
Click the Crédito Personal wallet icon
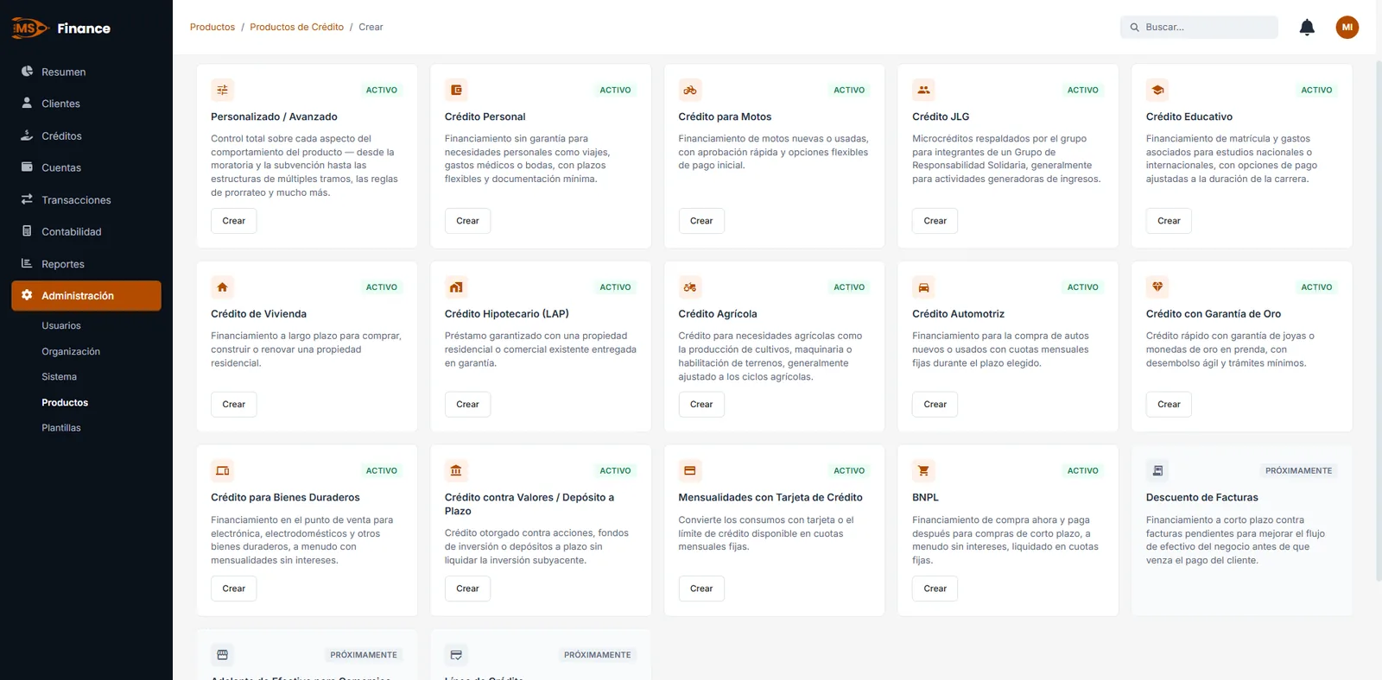[456, 90]
